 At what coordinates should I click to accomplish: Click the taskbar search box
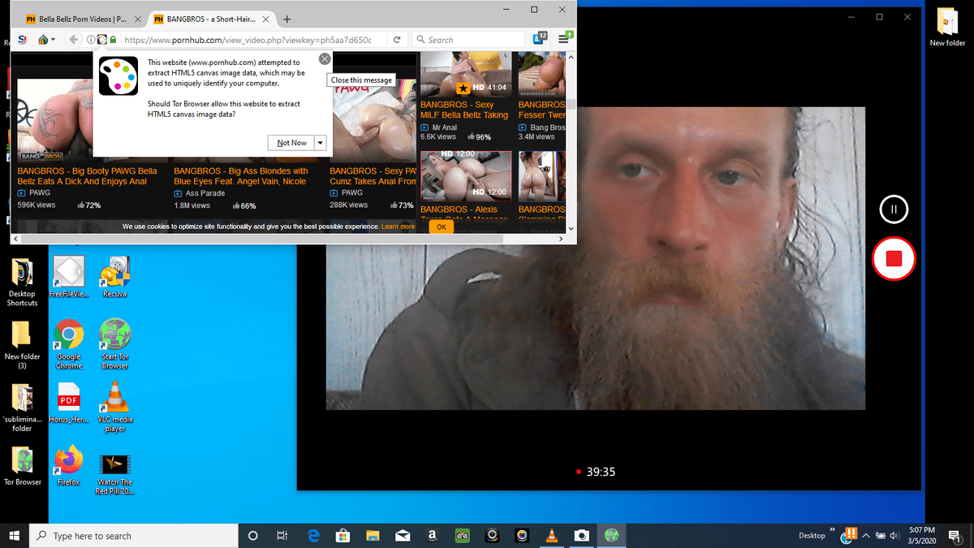[x=134, y=536]
